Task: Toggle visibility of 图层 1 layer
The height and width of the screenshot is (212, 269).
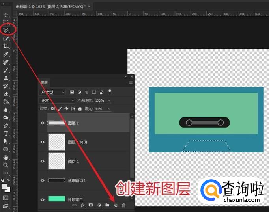Action: point(43,161)
